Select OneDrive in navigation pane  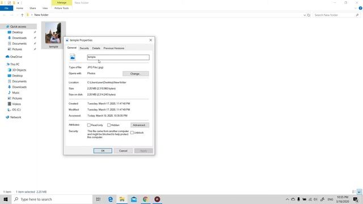tap(16, 57)
